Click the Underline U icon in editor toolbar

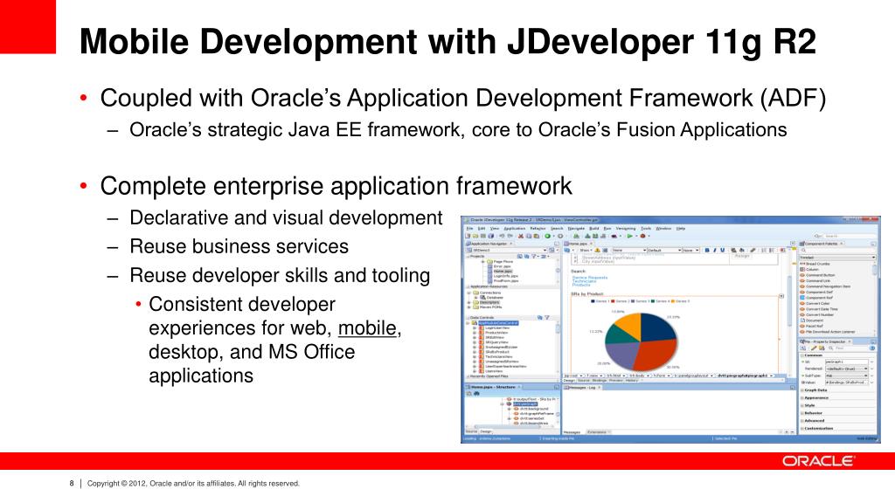[x=723, y=251]
